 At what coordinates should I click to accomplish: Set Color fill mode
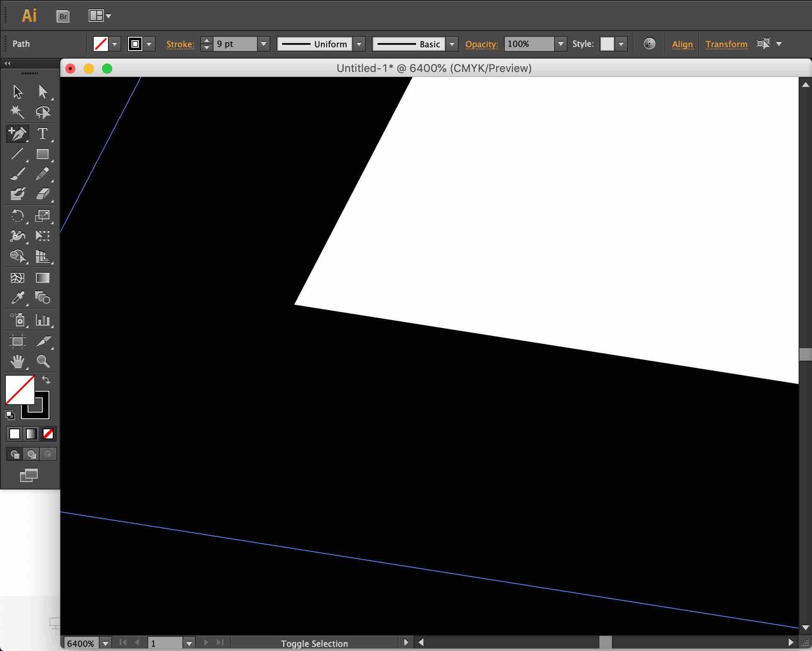tap(15, 434)
